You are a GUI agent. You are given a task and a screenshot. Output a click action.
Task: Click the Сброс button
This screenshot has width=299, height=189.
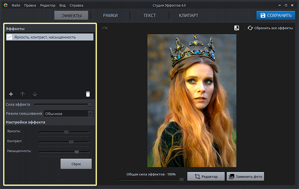click(76, 164)
